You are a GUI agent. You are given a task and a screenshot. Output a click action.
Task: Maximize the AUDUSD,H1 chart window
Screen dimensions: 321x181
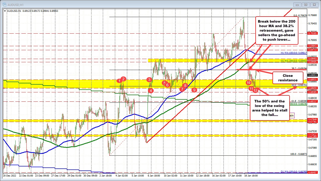click(x=306, y=5)
